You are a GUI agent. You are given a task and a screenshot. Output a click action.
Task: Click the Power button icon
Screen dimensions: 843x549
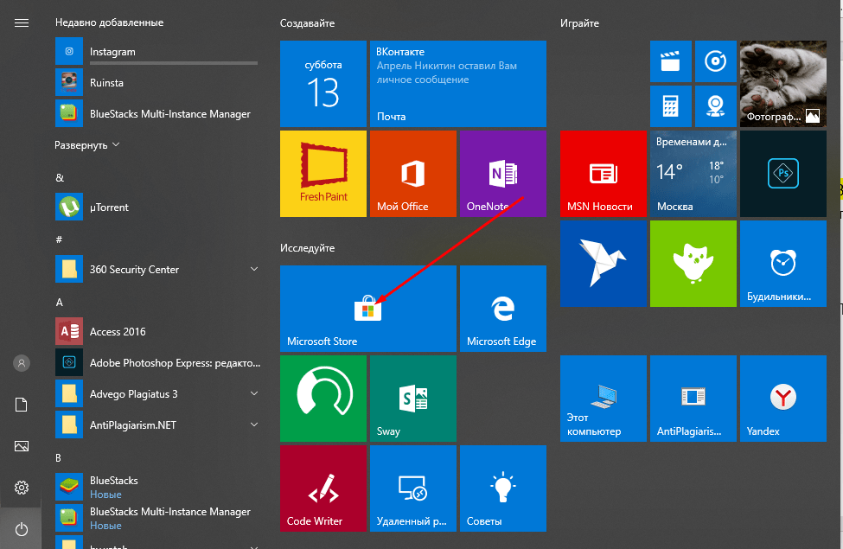click(x=22, y=529)
